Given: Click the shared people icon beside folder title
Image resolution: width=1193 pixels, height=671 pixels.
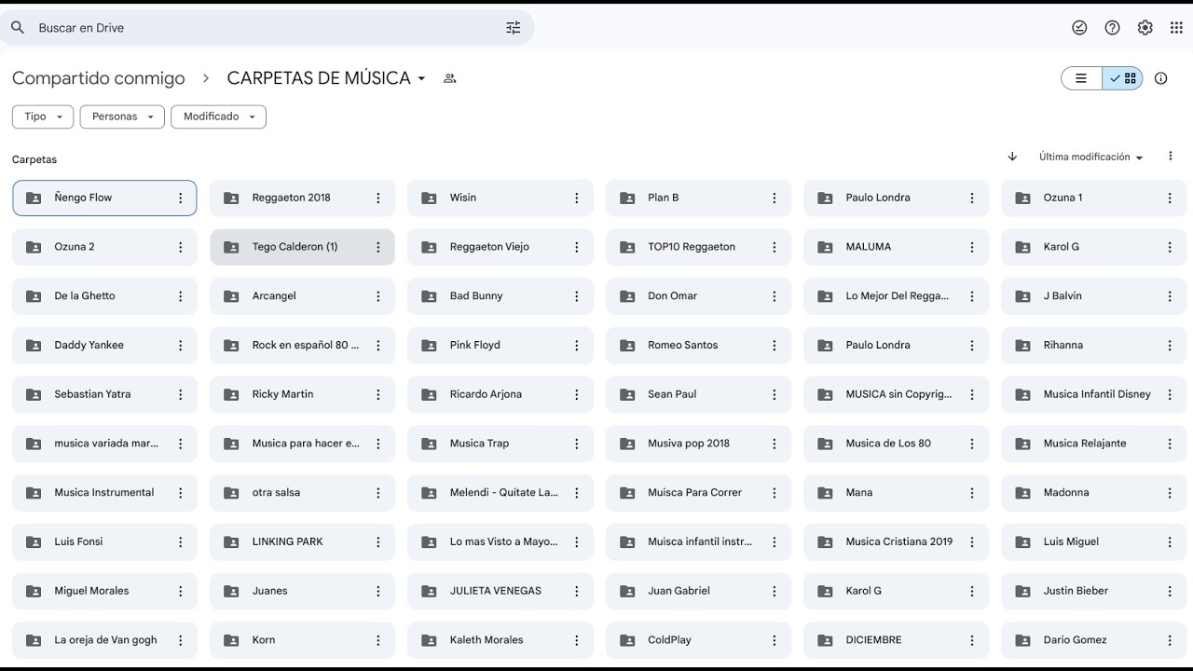Looking at the screenshot, I should tap(450, 78).
